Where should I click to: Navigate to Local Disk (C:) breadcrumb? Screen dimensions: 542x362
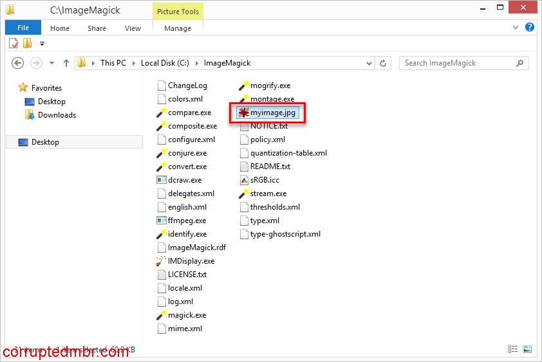165,63
